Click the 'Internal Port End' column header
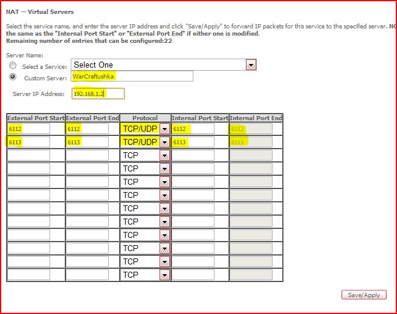The image size is (397, 314). pyautogui.click(x=256, y=118)
